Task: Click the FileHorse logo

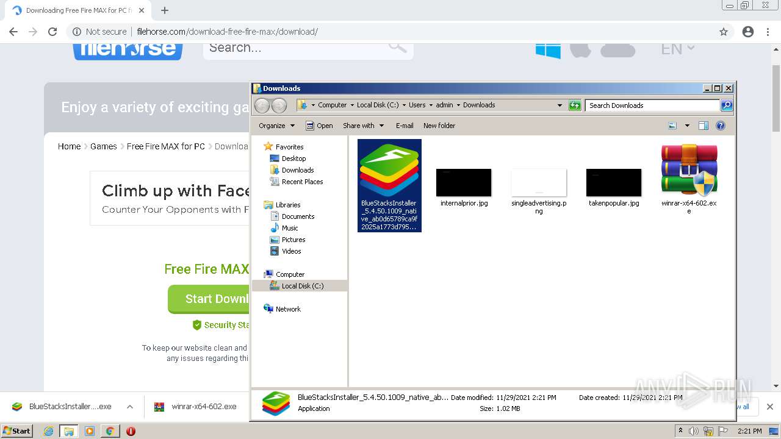Action: [128, 51]
